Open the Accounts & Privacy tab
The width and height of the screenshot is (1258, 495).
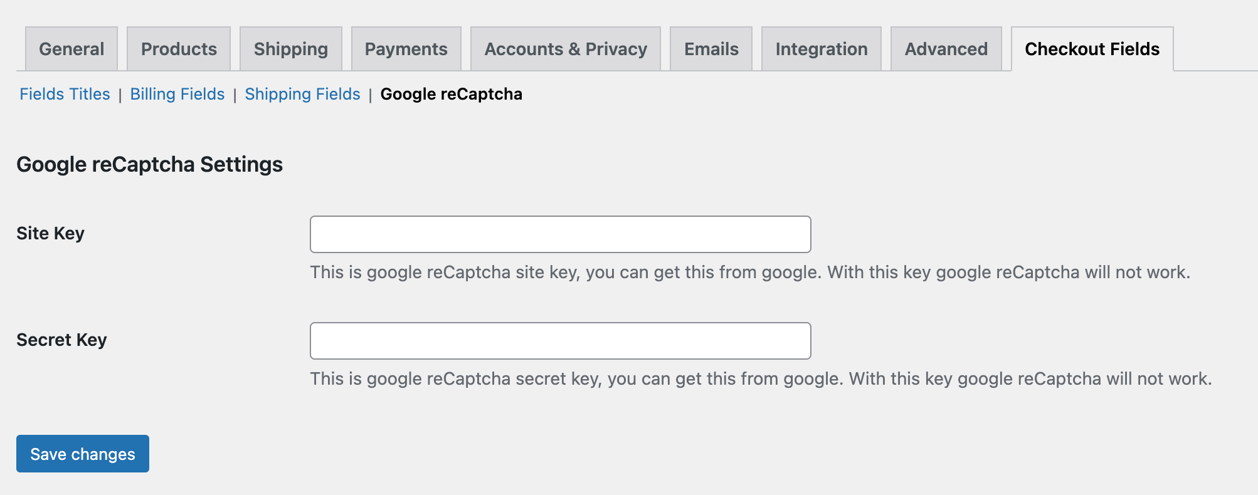(x=566, y=49)
